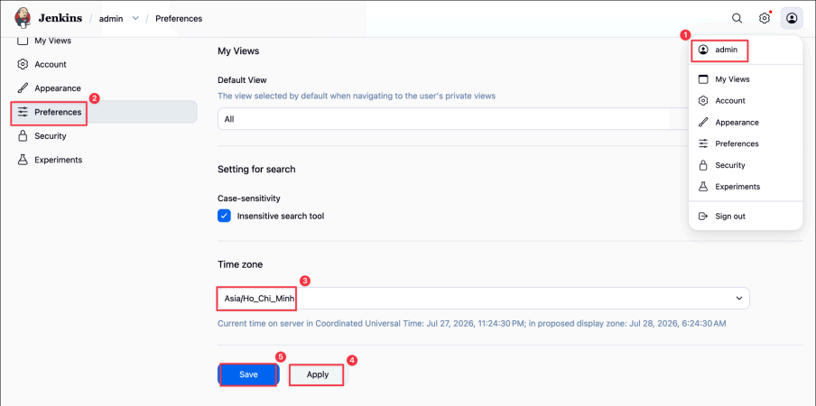This screenshot has height=406, width=816.
Task: Click the user avatar icon in header
Action: 792,18
